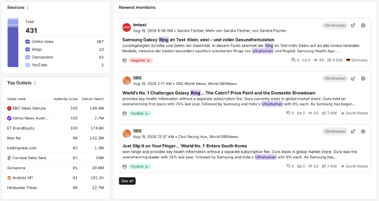Click the Android MT logo icon
The width and height of the screenshot is (379, 201).
9,178
